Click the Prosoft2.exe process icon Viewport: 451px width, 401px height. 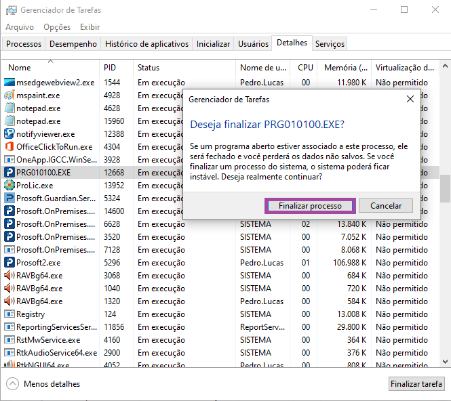[x=9, y=263]
